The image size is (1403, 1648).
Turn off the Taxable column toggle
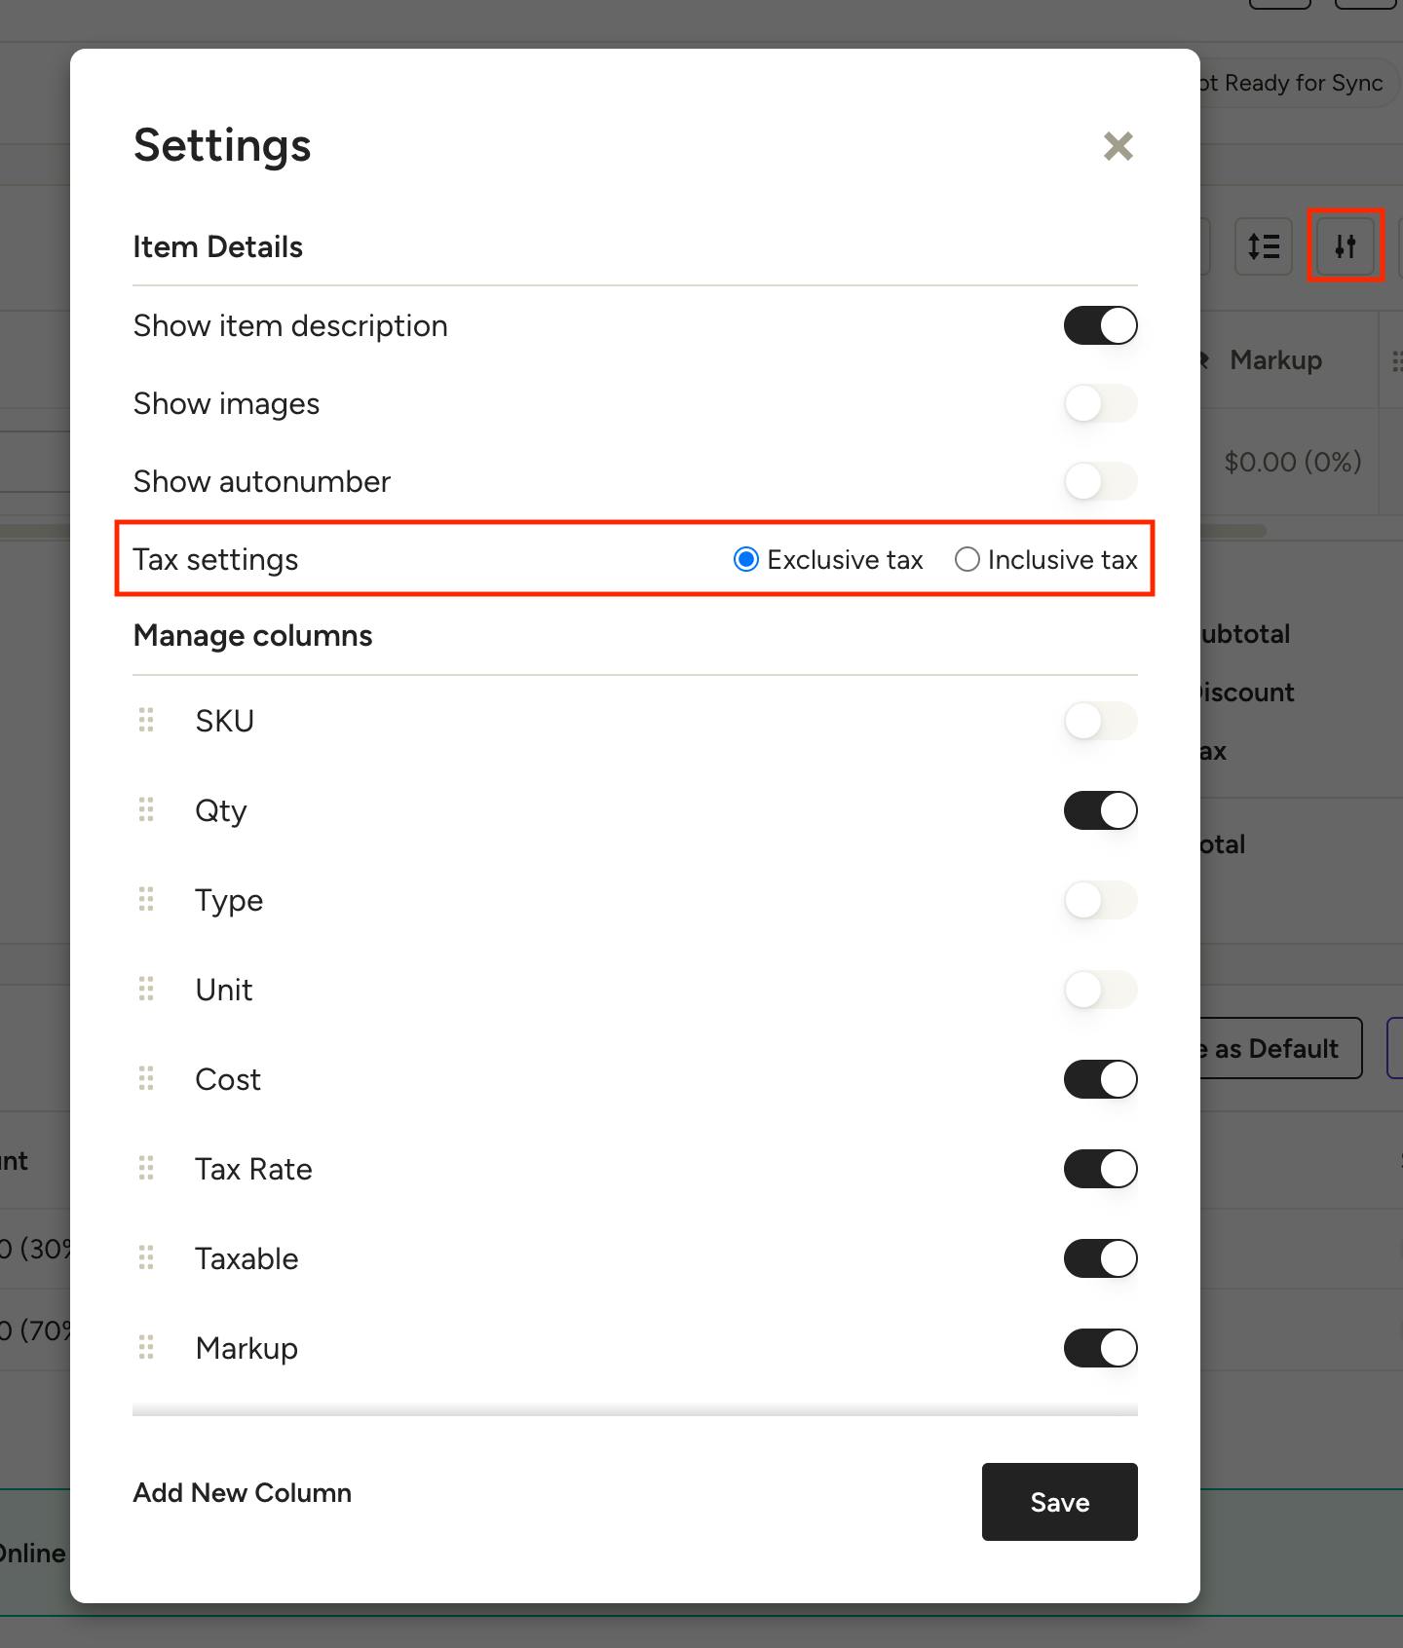tap(1101, 1258)
